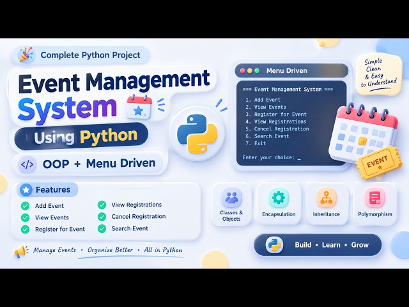Click the large Python logo circle
The height and width of the screenshot is (307, 409).
coord(197,134)
